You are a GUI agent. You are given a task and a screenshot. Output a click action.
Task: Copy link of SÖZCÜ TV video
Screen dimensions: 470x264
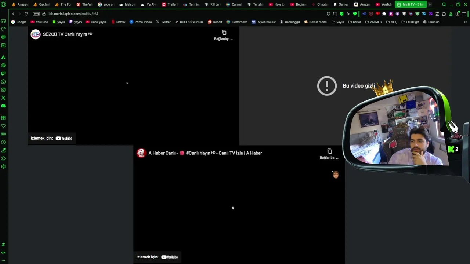click(224, 35)
